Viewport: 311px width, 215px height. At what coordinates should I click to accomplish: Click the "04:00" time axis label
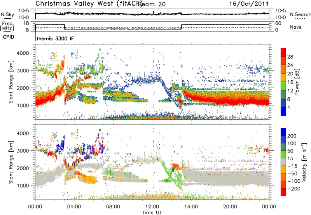[x=74, y=207]
